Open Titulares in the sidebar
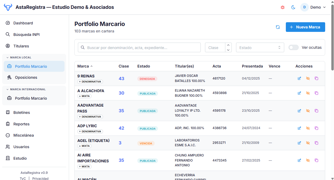The height and width of the screenshot is (180, 334). pos(34,46)
